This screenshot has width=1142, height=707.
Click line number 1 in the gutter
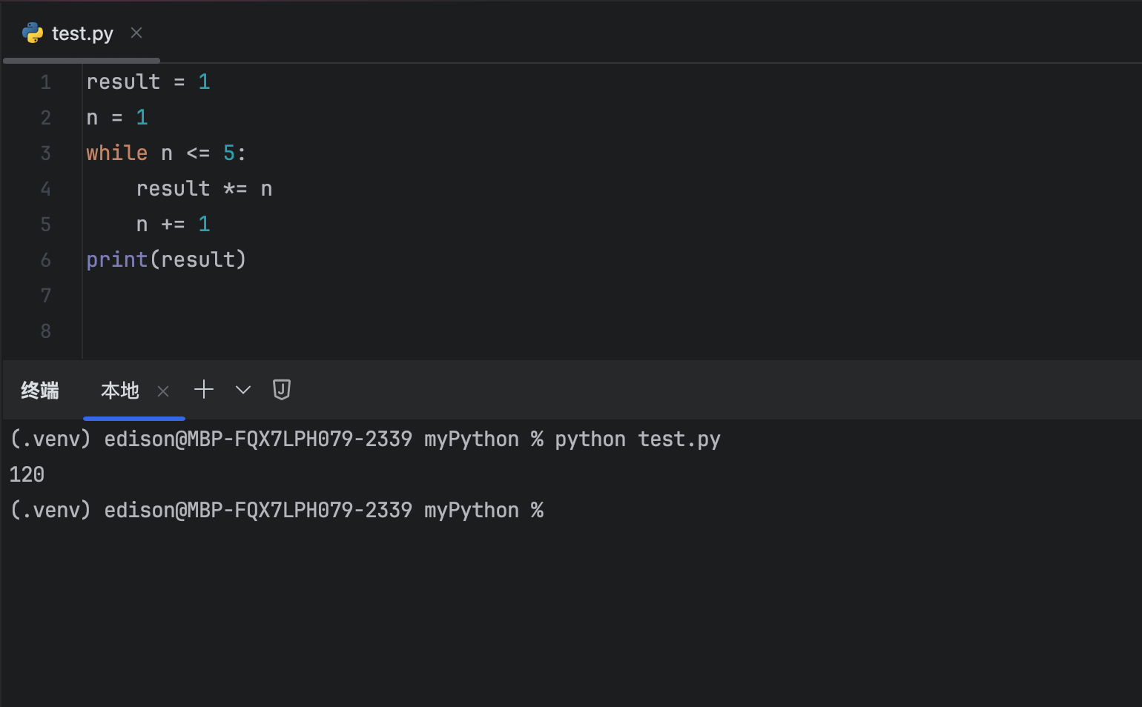tap(46, 82)
